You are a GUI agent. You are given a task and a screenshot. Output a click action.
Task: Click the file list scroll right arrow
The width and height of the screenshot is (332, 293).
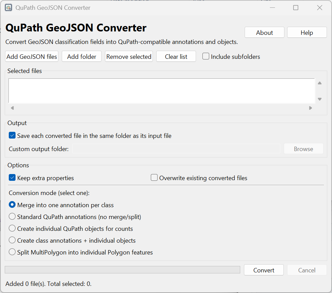(x=310, y=108)
